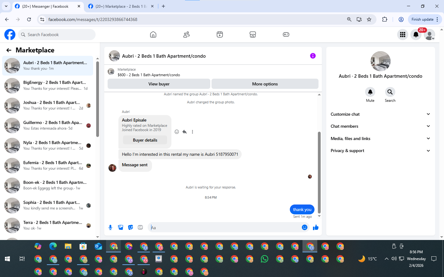Open File Explorer from the taskbar
The image size is (444, 277).
pyautogui.click(x=68, y=246)
